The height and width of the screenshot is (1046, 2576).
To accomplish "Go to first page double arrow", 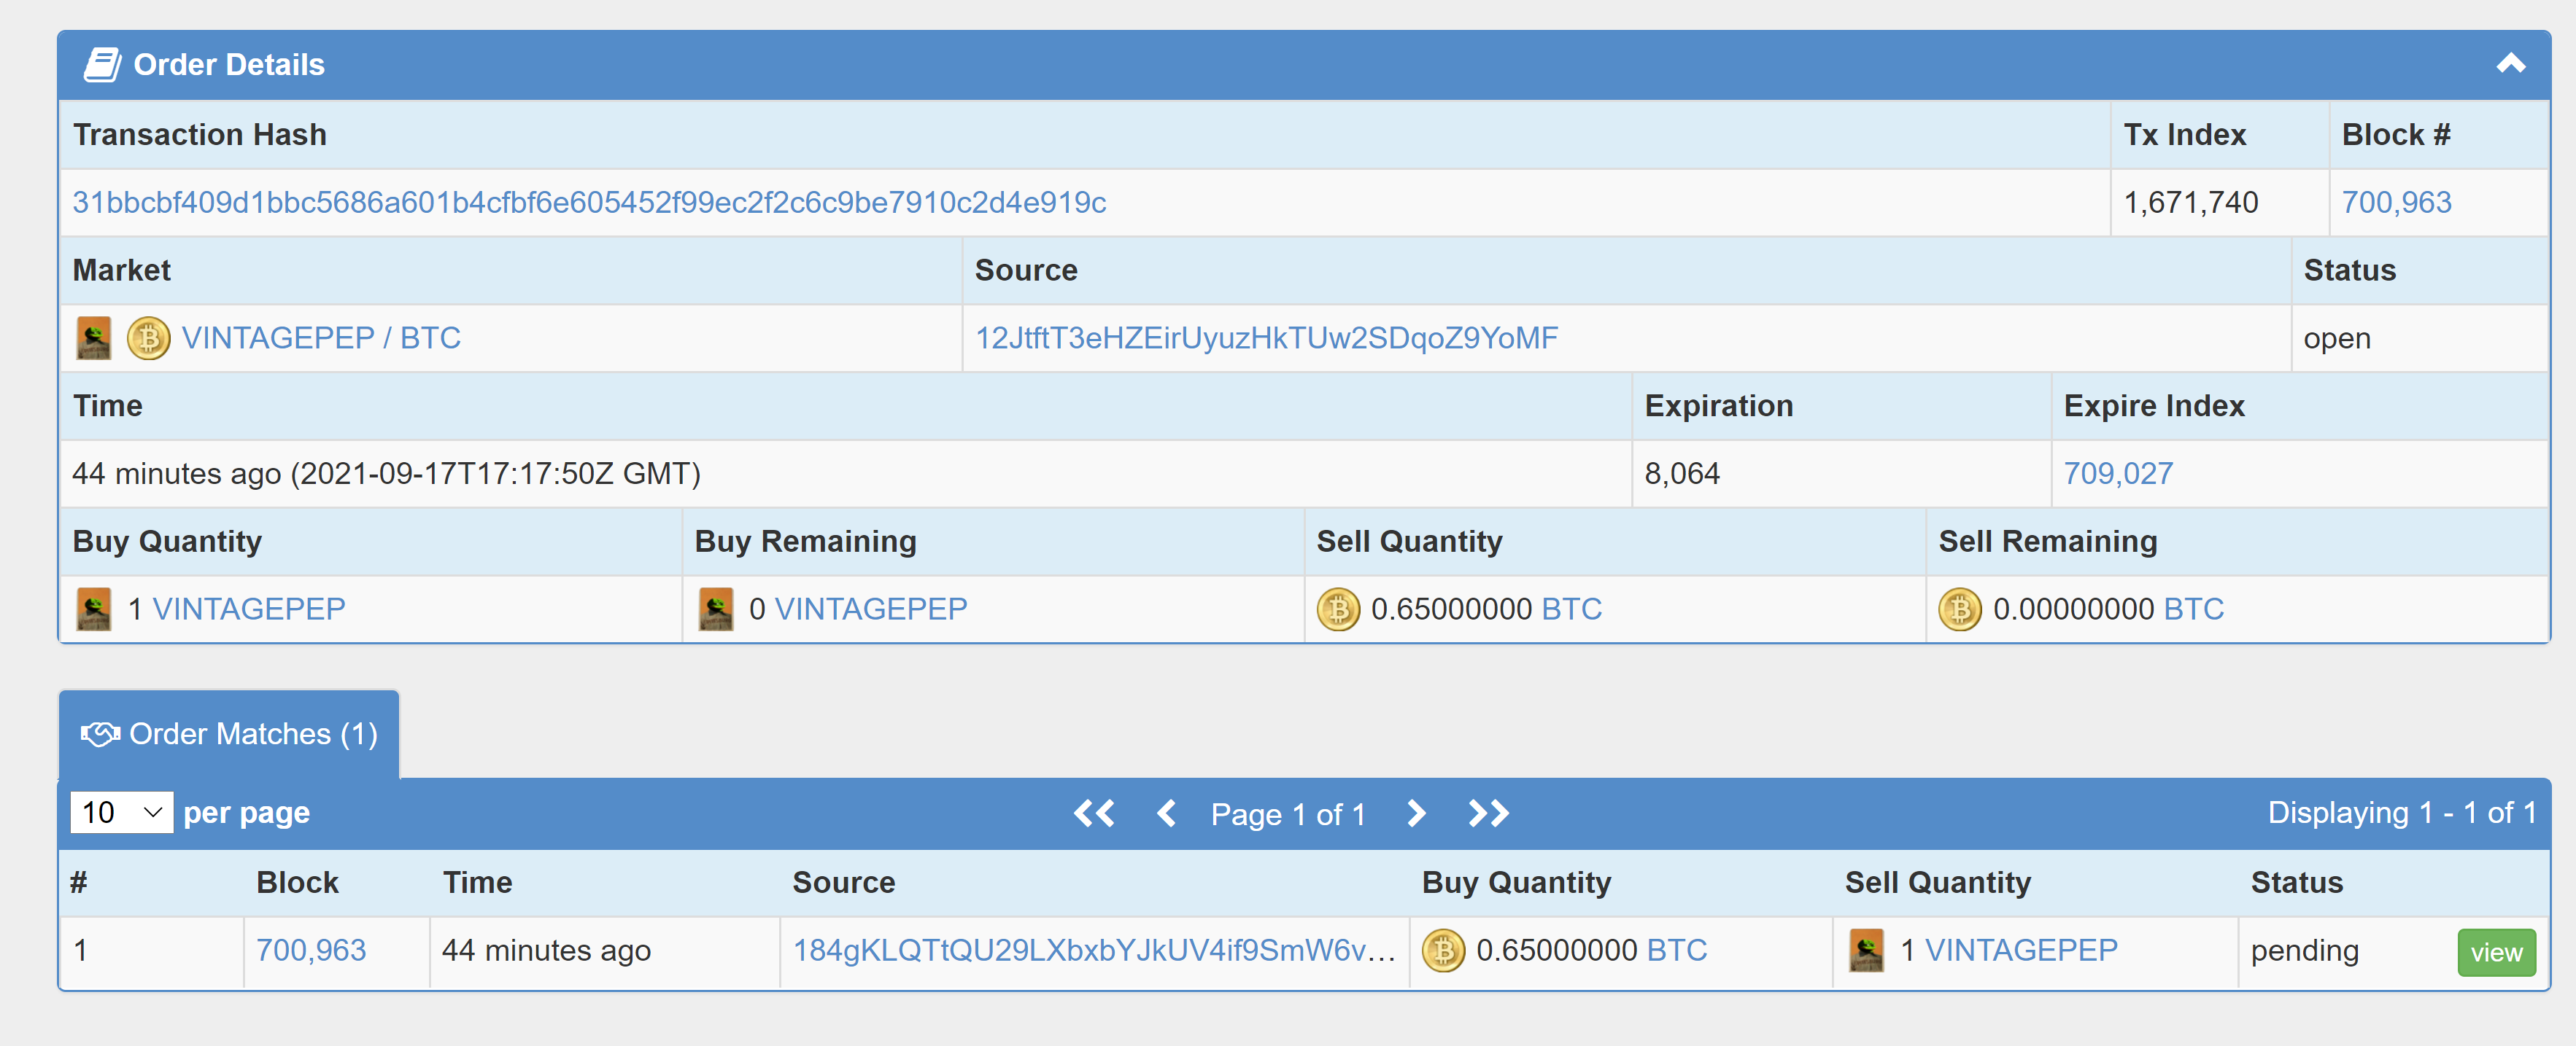I will point(1094,814).
